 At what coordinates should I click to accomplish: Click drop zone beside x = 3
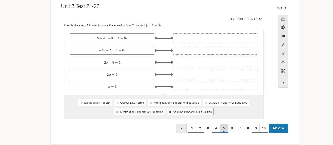tap(215, 87)
